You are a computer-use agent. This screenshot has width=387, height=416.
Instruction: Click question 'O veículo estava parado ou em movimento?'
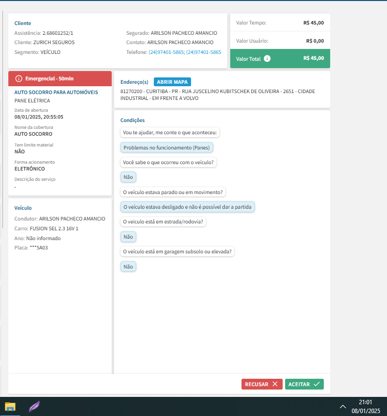click(172, 192)
